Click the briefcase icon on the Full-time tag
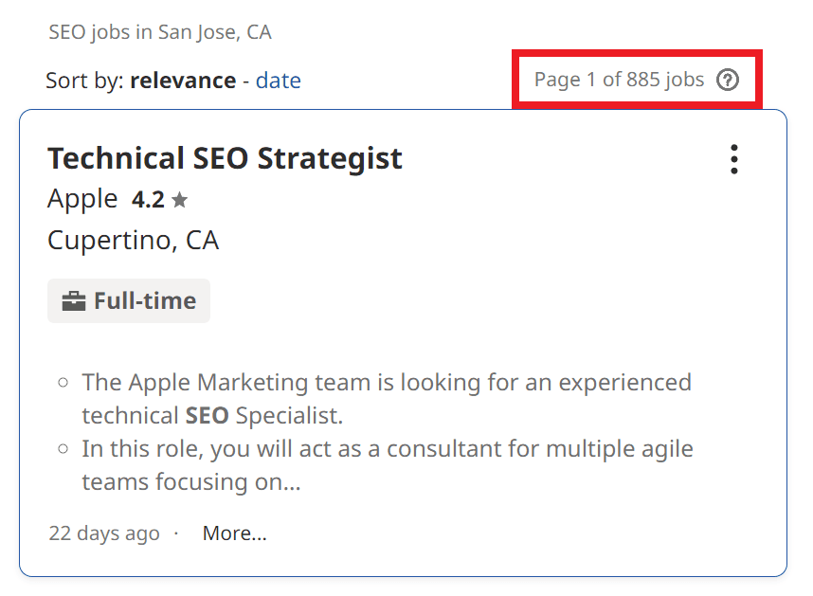Viewport: 813px width, 596px height. [74, 299]
